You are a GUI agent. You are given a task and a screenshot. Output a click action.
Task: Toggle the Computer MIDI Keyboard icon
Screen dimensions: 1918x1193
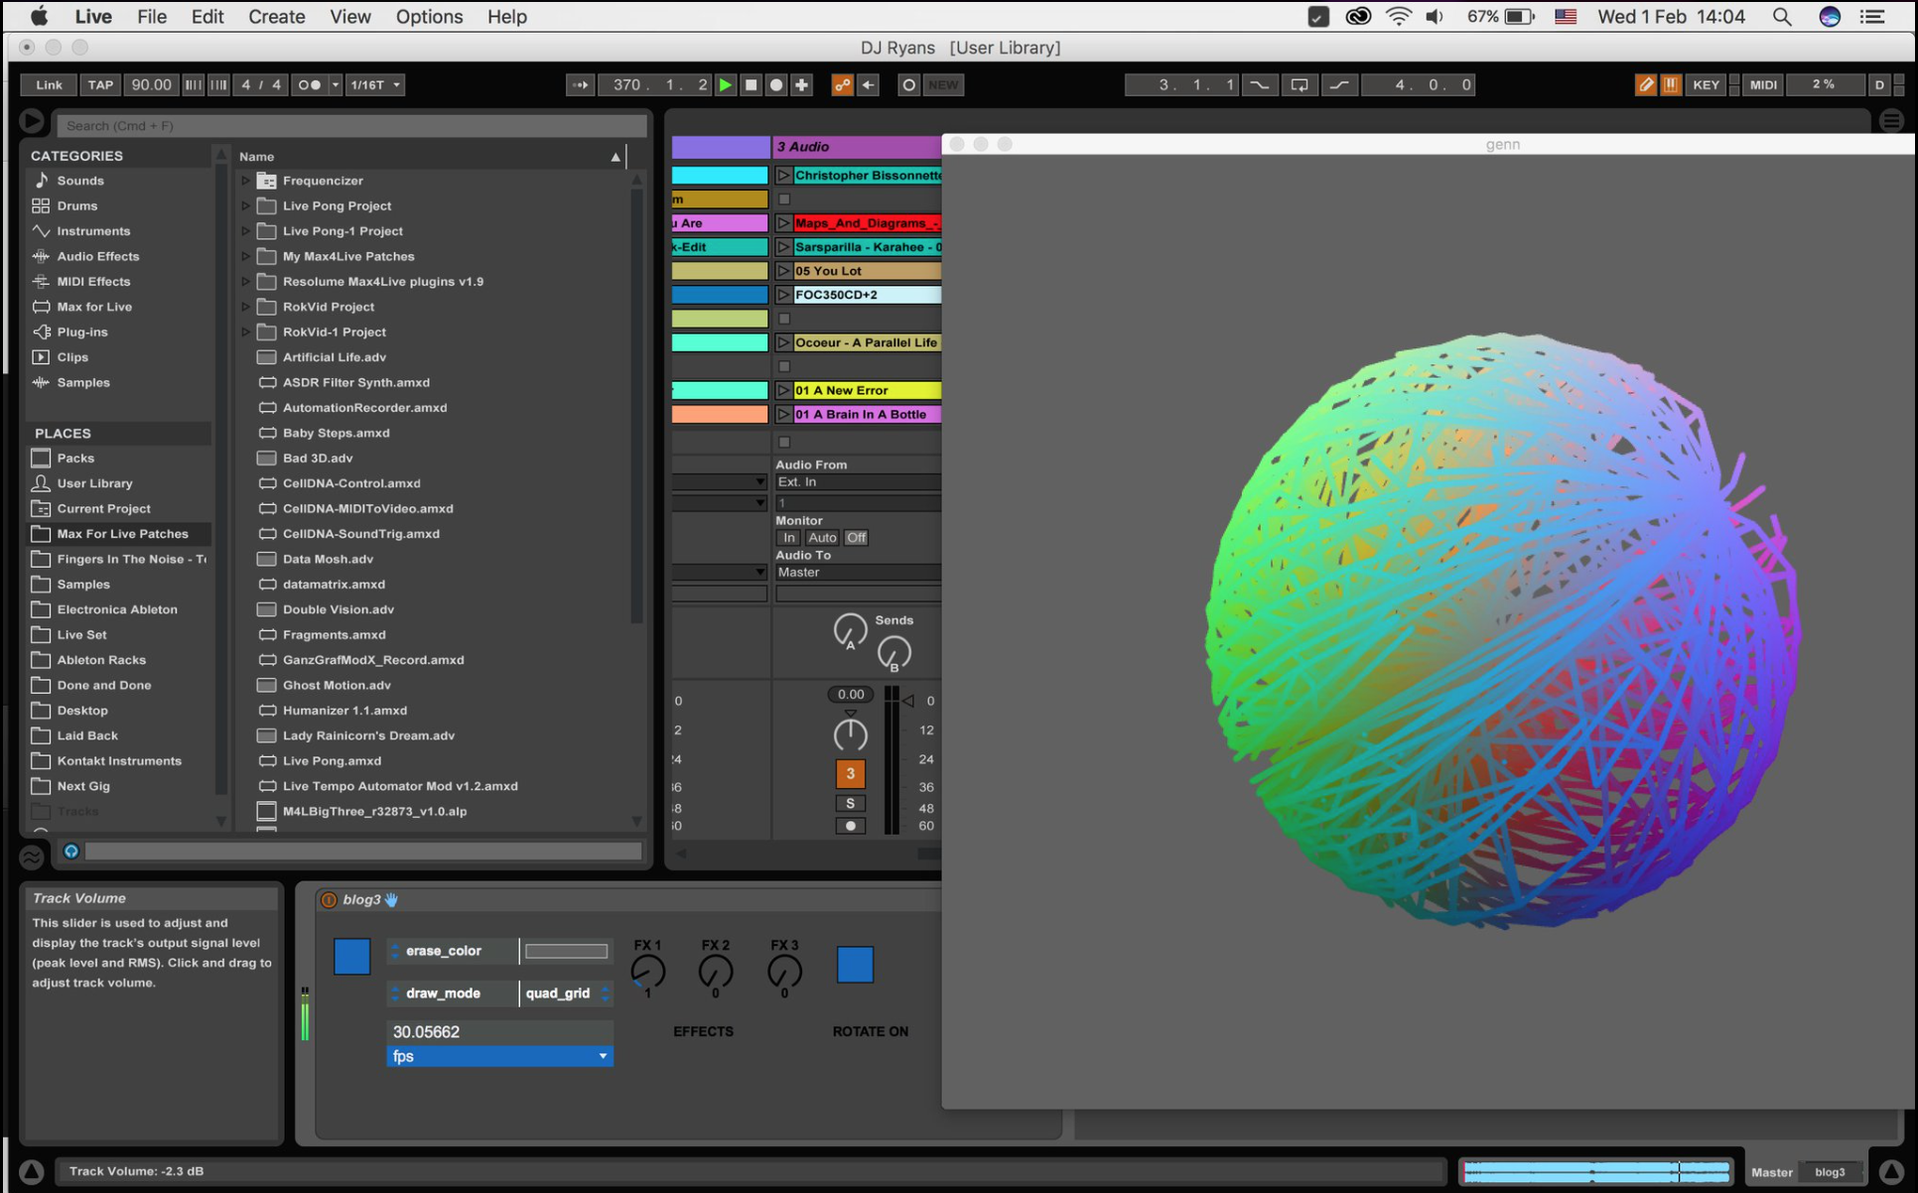(x=1669, y=84)
